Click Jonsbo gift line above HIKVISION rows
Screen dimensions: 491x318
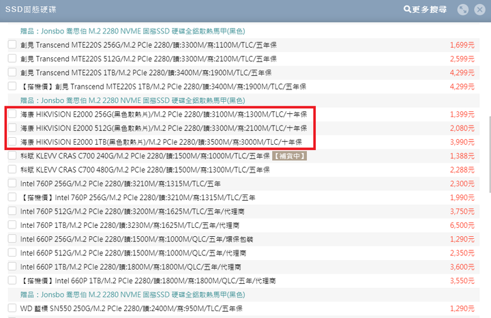click(133, 100)
